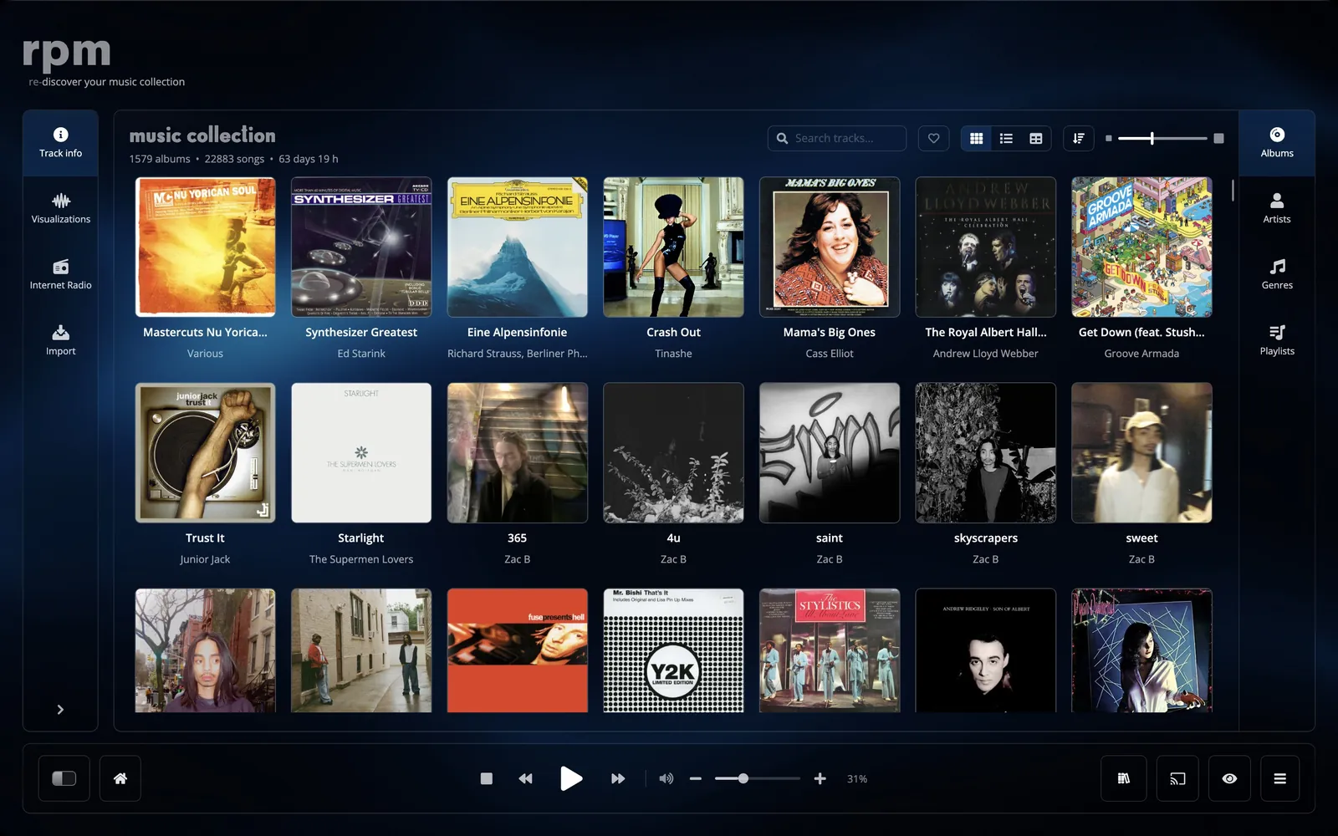Stop playback
Viewport: 1338px width, 836px height.
point(487,778)
